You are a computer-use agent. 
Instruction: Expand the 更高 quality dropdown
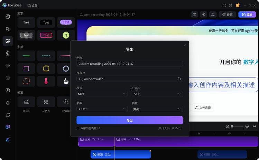pos(157,109)
